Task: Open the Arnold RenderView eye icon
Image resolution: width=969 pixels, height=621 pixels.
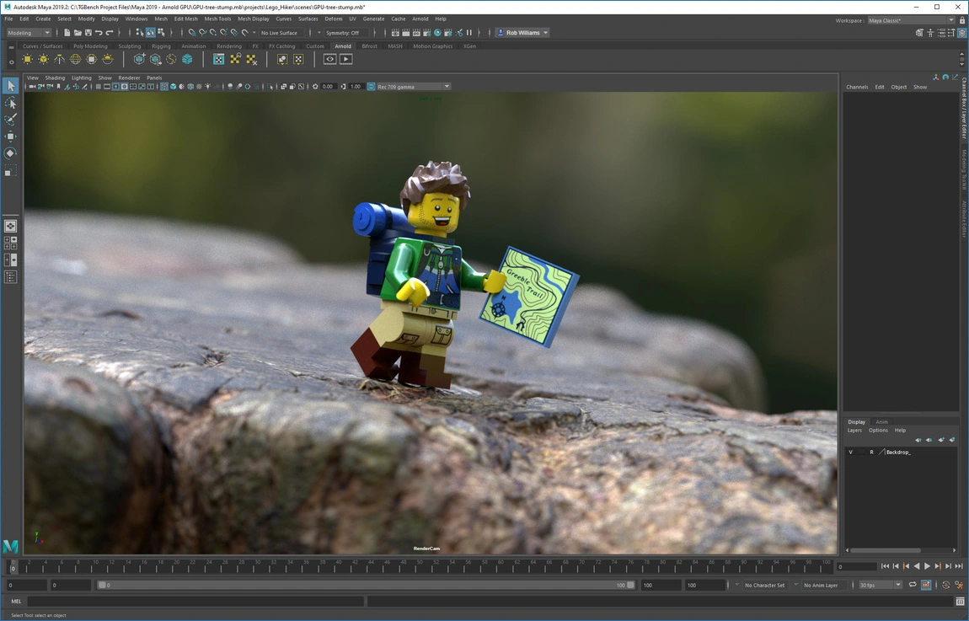Action: click(x=330, y=59)
